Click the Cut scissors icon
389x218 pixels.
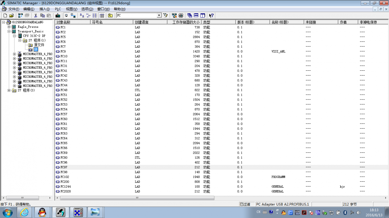(36, 15)
